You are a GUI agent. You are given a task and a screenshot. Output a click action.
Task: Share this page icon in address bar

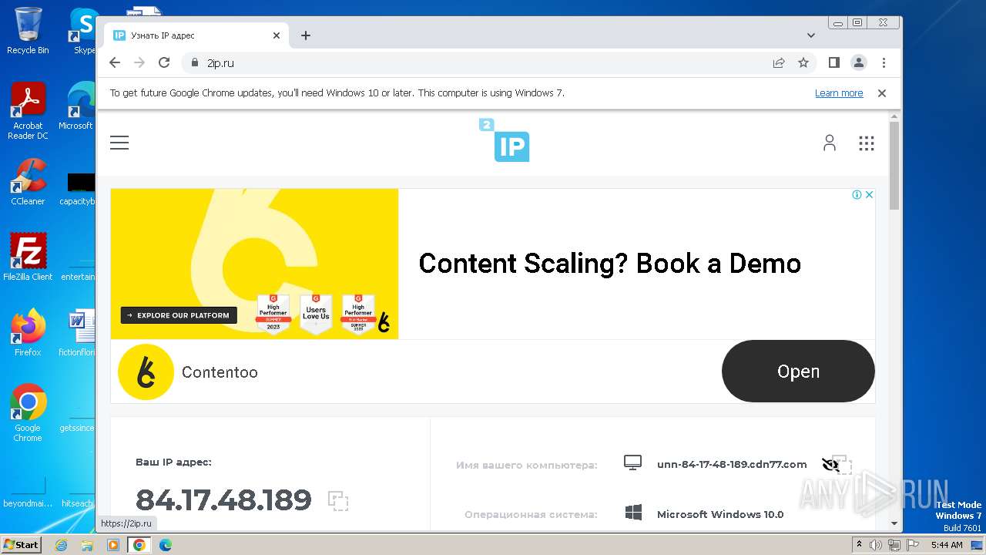pyautogui.click(x=779, y=62)
